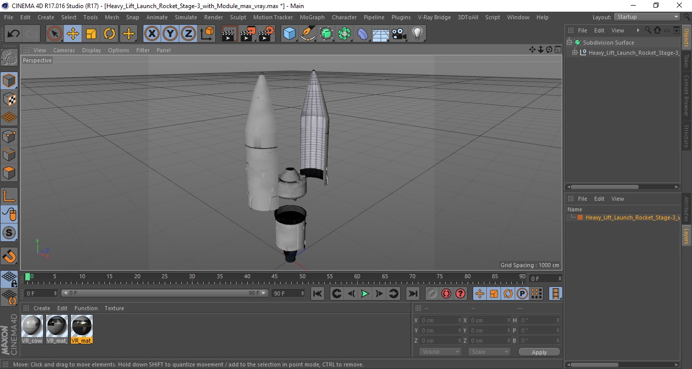
Task: Select the VR_cow material thumbnail
Action: pyautogui.click(x=32, y=329)
